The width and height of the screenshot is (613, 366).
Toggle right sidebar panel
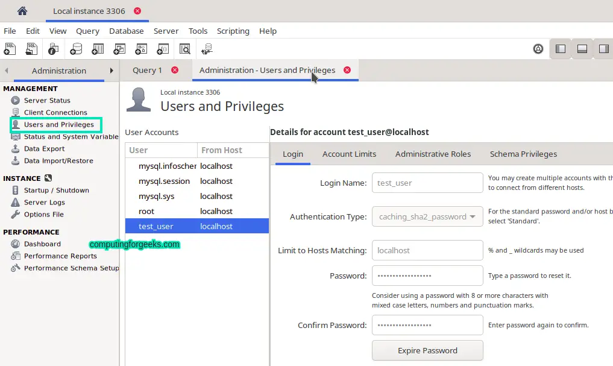point(603,49)
